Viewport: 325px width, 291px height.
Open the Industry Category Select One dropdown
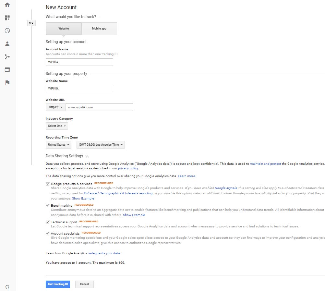(57, 126)
